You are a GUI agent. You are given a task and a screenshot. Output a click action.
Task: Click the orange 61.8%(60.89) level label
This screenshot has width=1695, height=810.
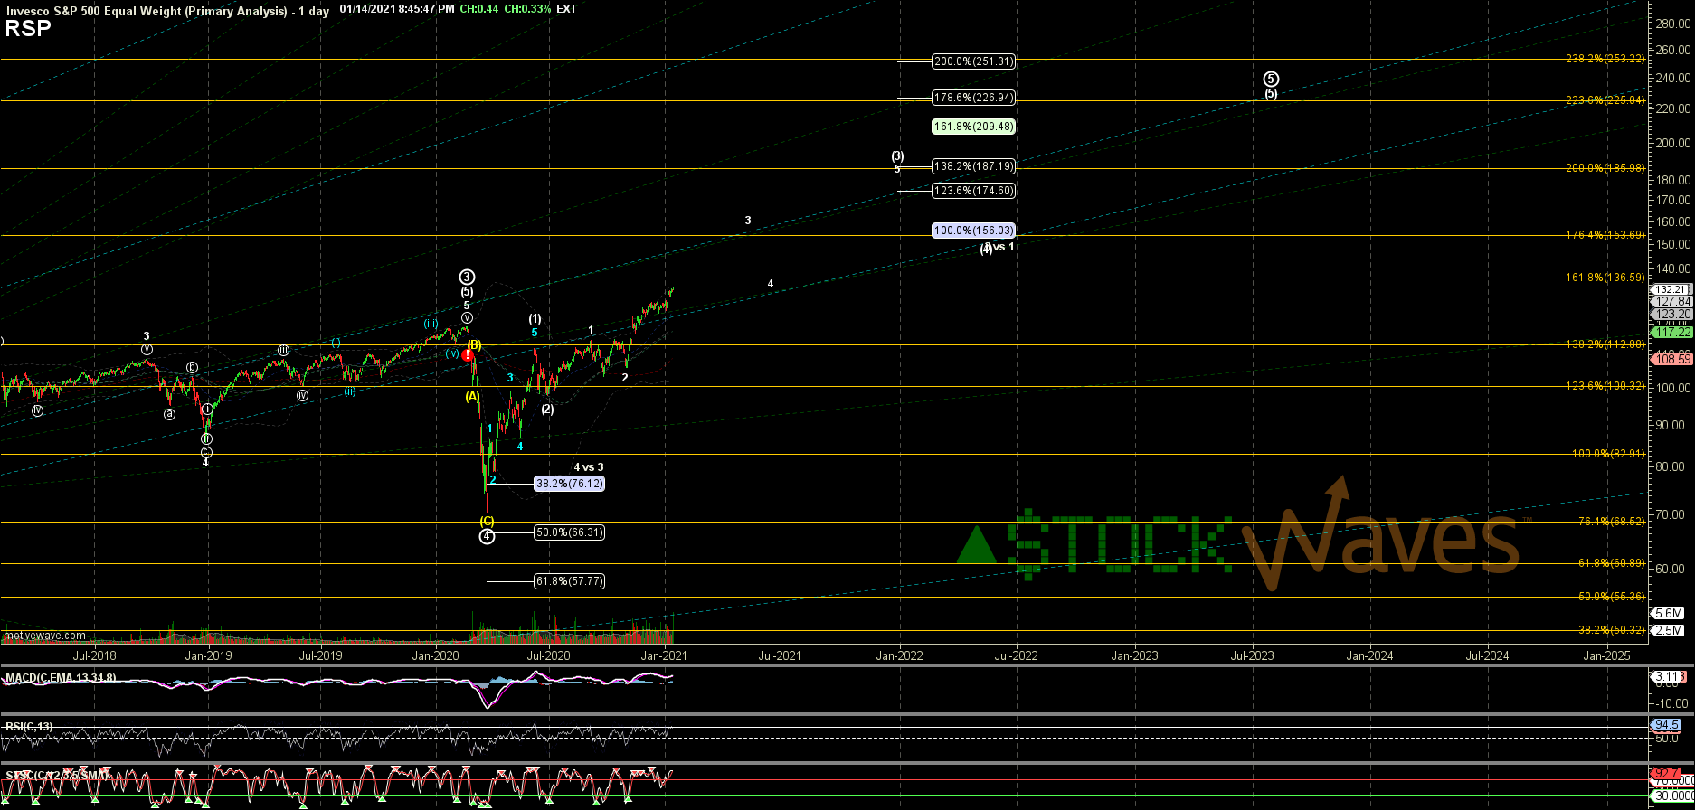(1611, 563)
